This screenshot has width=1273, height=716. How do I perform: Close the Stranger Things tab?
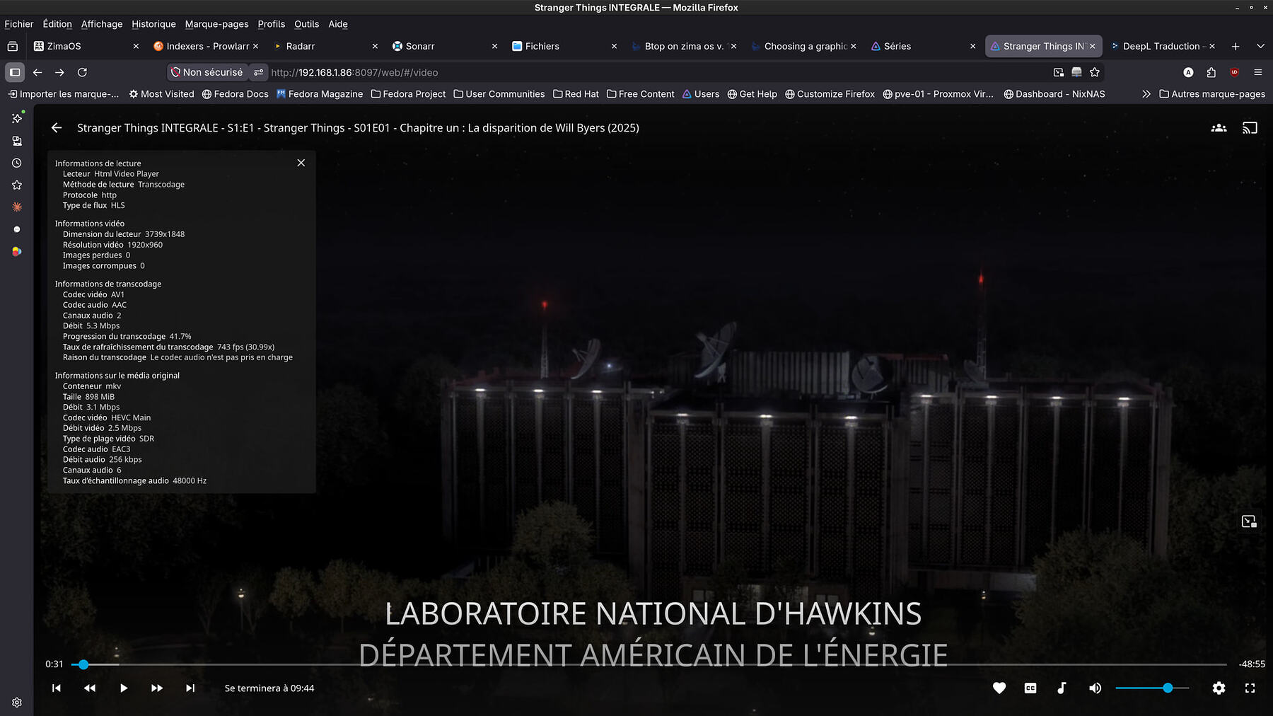pyautogui.click(x=1092, y=46)
